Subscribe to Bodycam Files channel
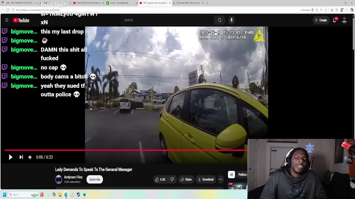Screen dimensions: 355x199 95,179
